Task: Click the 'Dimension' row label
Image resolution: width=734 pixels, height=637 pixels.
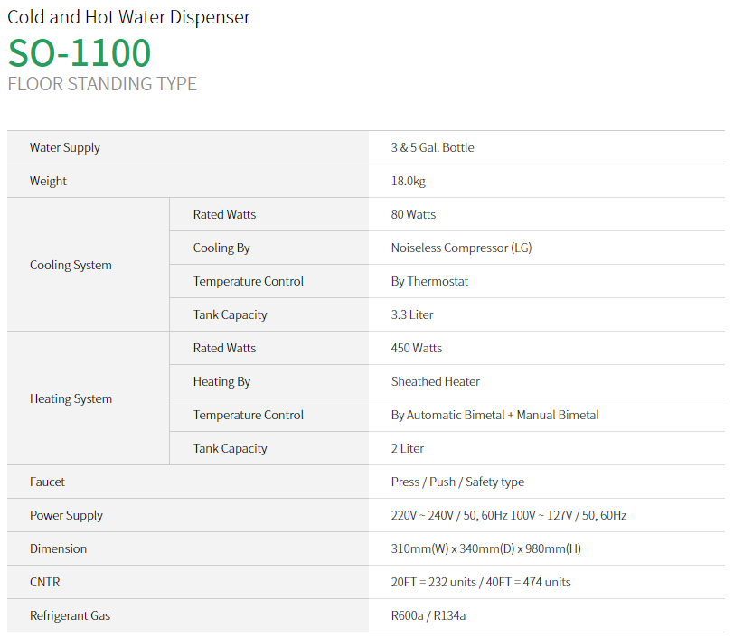Action: pos(59,549)
